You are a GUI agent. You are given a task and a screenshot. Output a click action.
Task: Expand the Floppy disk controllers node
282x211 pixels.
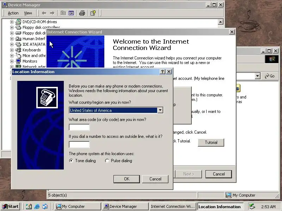point(12,27)
